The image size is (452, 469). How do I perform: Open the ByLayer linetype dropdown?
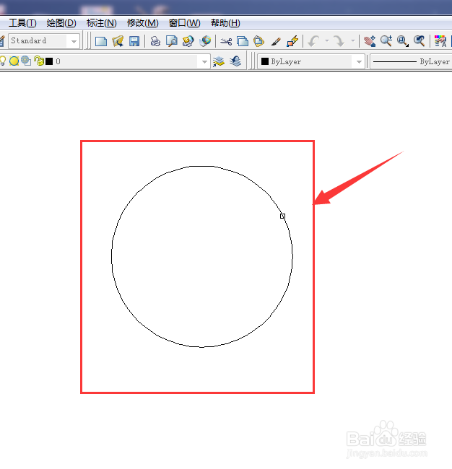tap(411, 61)
